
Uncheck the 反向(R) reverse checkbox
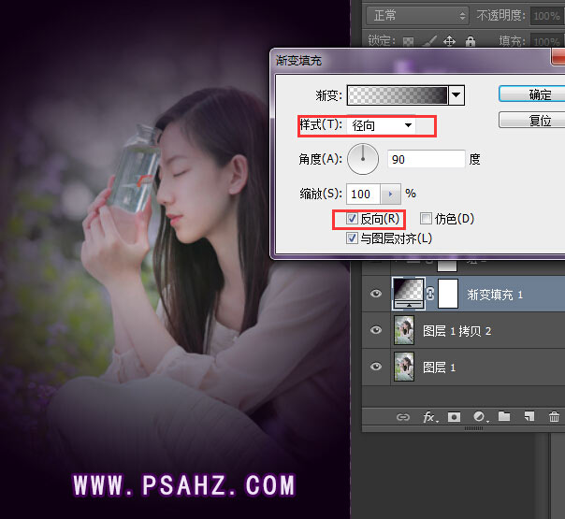[x=352, y=220]
